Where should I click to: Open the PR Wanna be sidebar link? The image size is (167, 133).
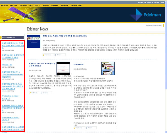pos(7,65)
